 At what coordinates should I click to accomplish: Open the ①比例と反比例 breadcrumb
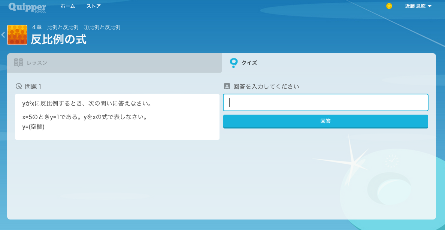(102, 27)
